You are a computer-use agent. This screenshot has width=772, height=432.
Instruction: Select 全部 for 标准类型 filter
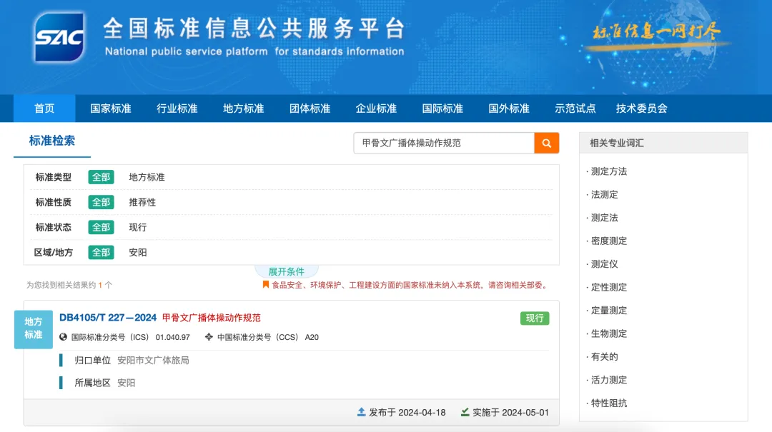click(101, 177)
